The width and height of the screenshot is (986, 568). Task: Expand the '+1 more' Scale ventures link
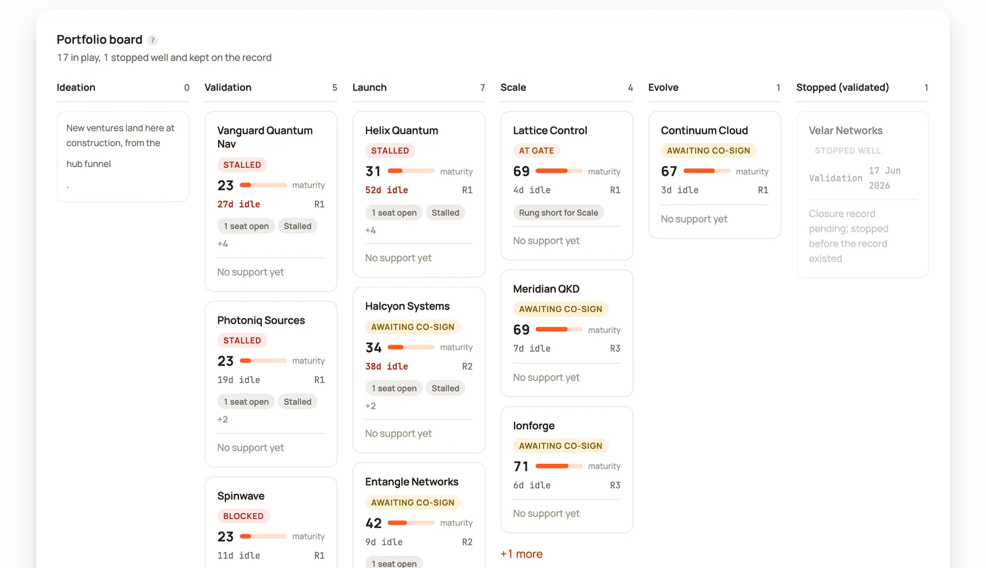(521, 554)
